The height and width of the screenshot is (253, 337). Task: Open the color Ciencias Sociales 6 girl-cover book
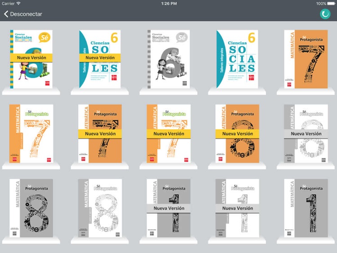31,59
